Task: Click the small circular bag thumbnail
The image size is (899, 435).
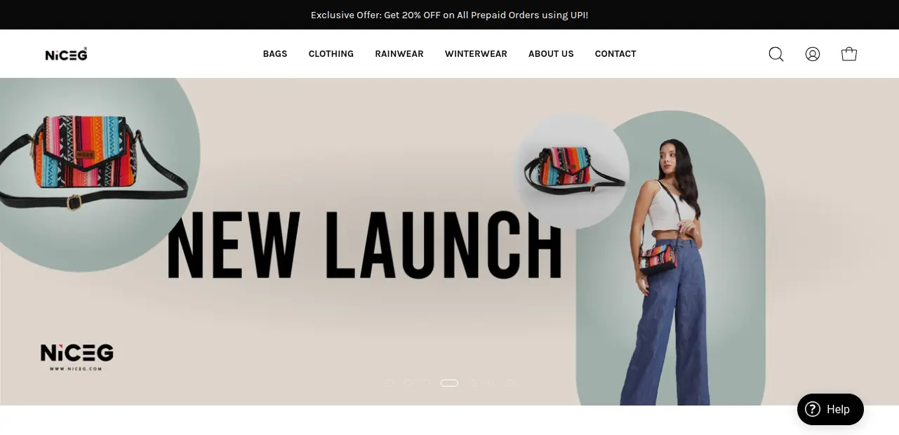Action: [572, 170]
